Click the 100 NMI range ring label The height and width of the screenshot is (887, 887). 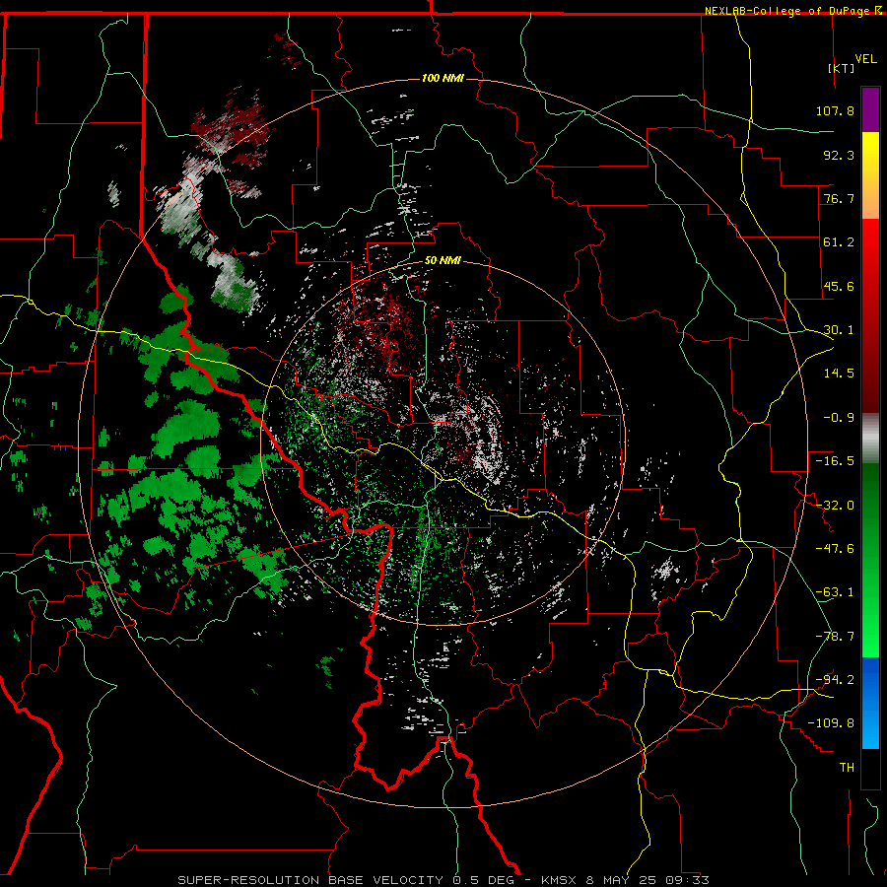click(443, 78)
